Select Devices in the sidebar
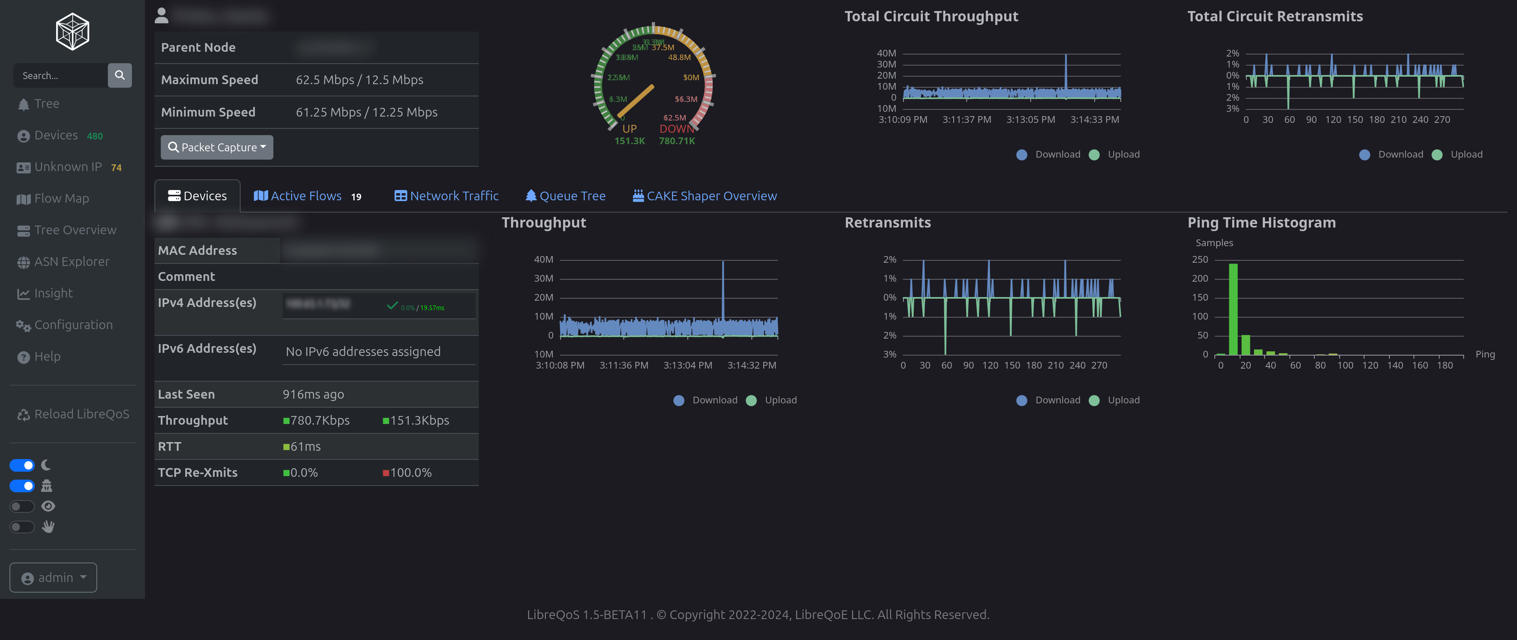 (56, 135)
